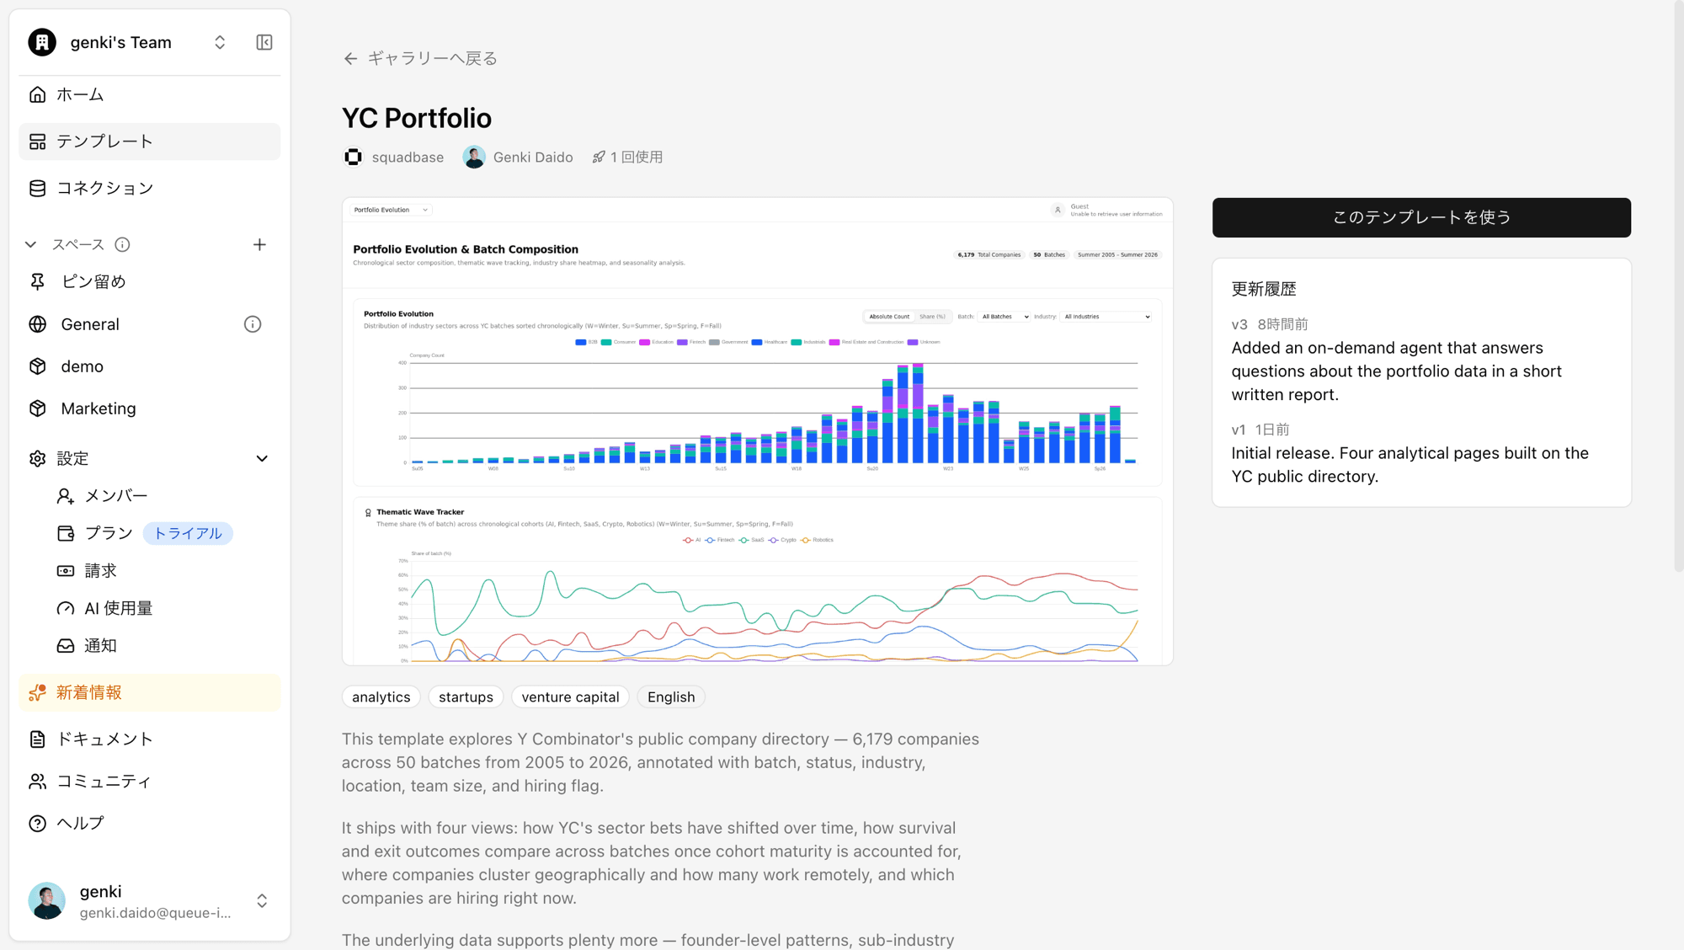Select version v3 in 更新履歴
1684x950 pixels.
pos(1239,324)
